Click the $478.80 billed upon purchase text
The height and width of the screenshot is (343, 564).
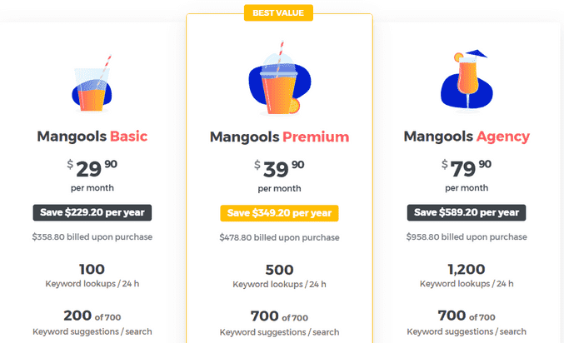click(279, 237)
